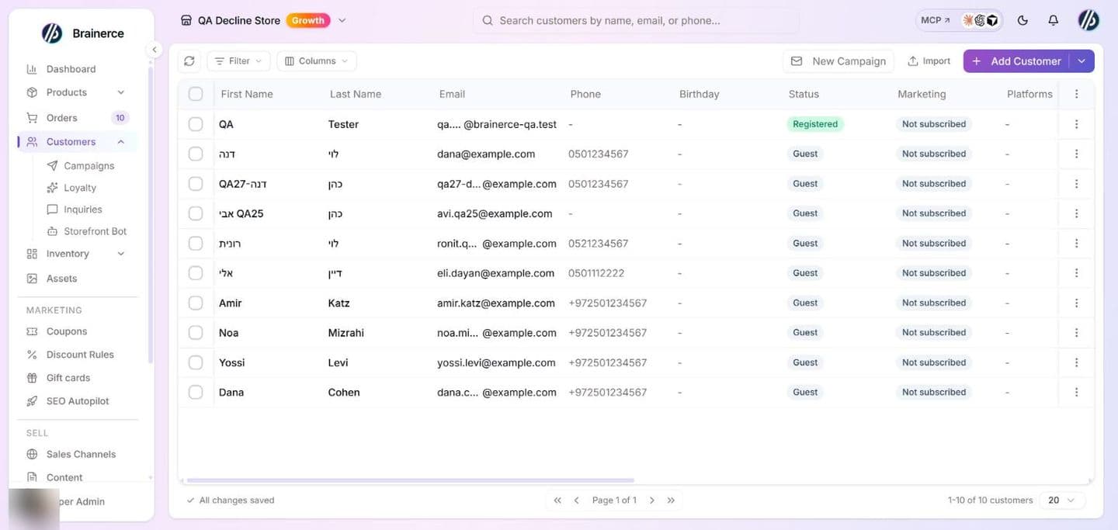This screenshot has height=530, width=1118.
Task: Open Dashboard in the sidebar
Action: (x=71, y=69)
